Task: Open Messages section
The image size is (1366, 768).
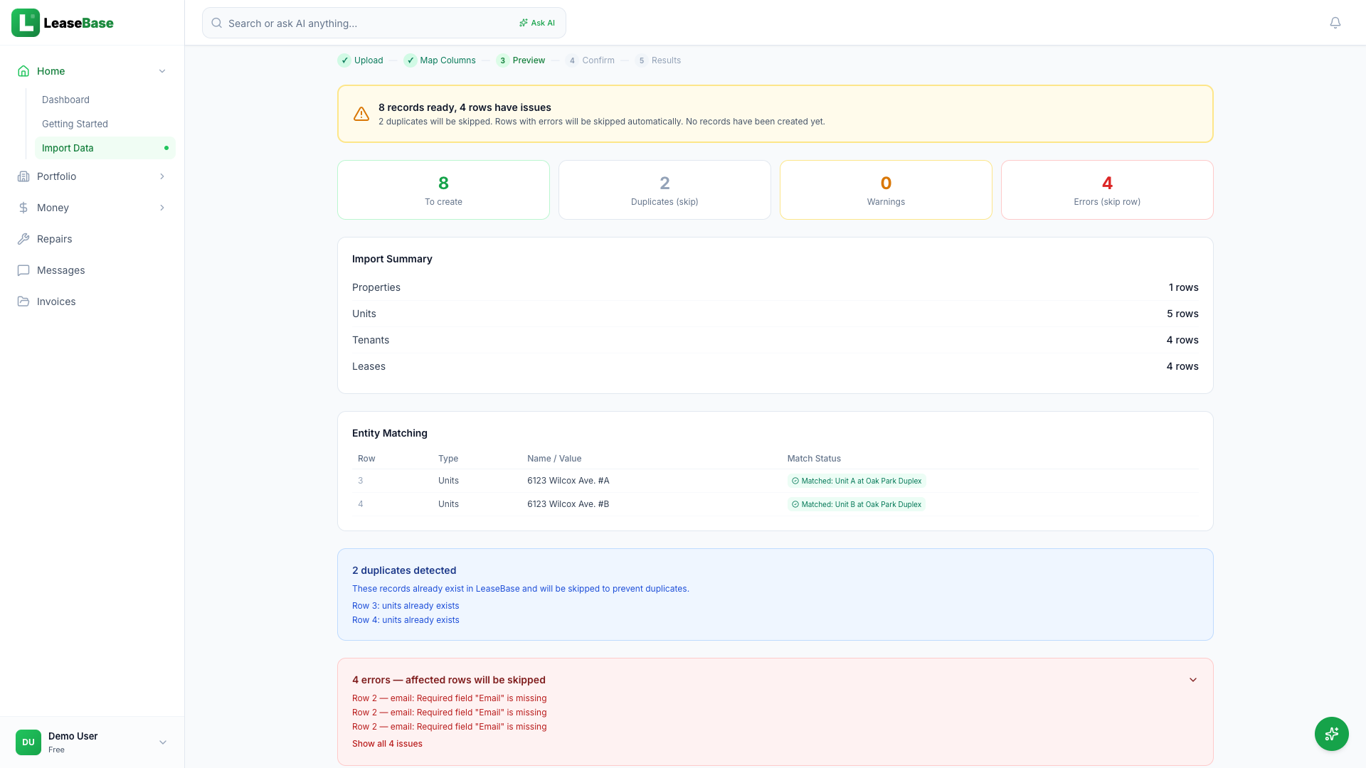Action: (92, 270)
